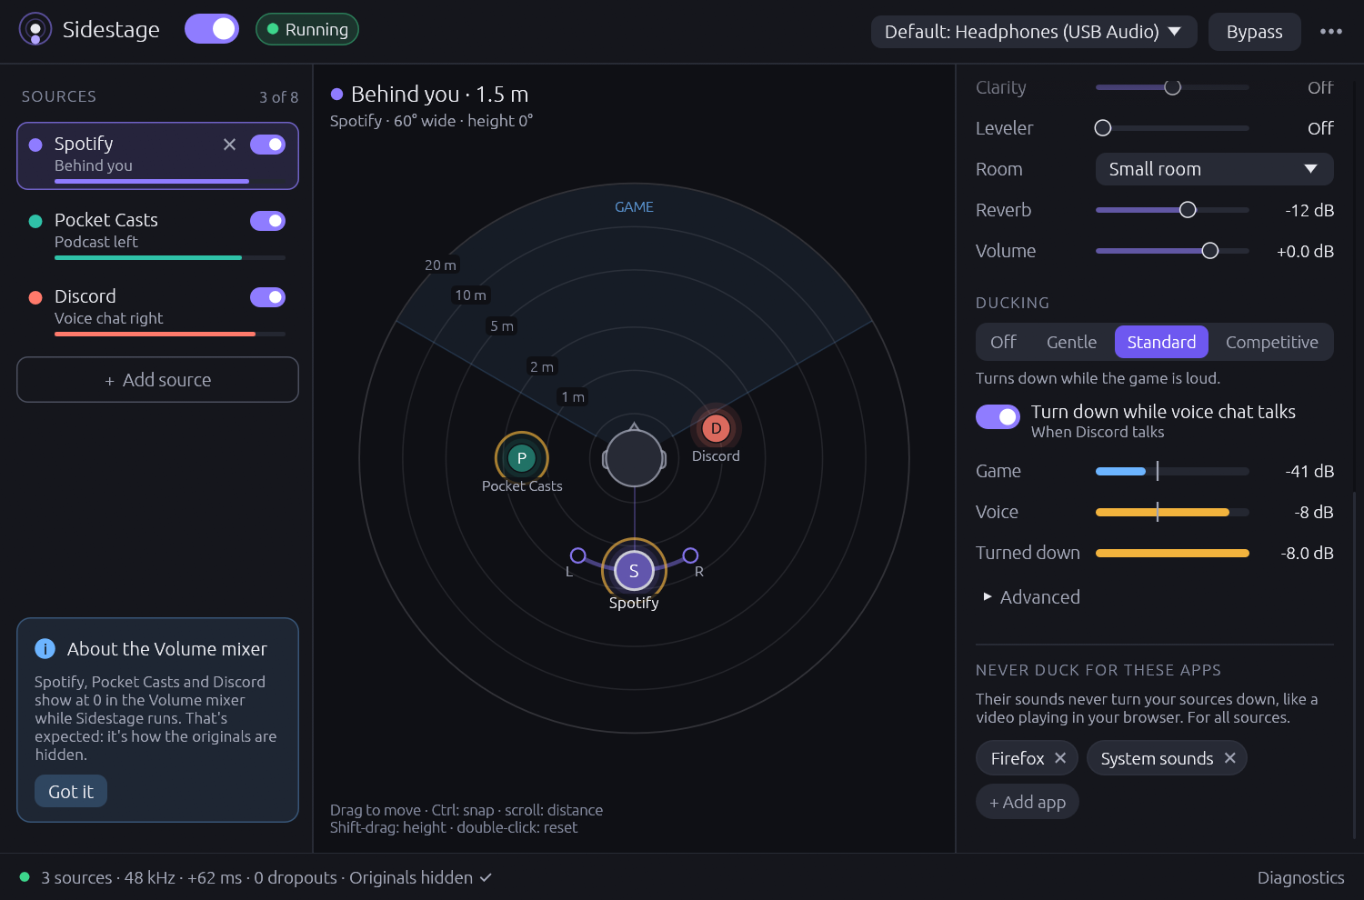Screen dimensions: 1364x900
Task: Select the Pocket Casts source row
Action: point(157,232)
